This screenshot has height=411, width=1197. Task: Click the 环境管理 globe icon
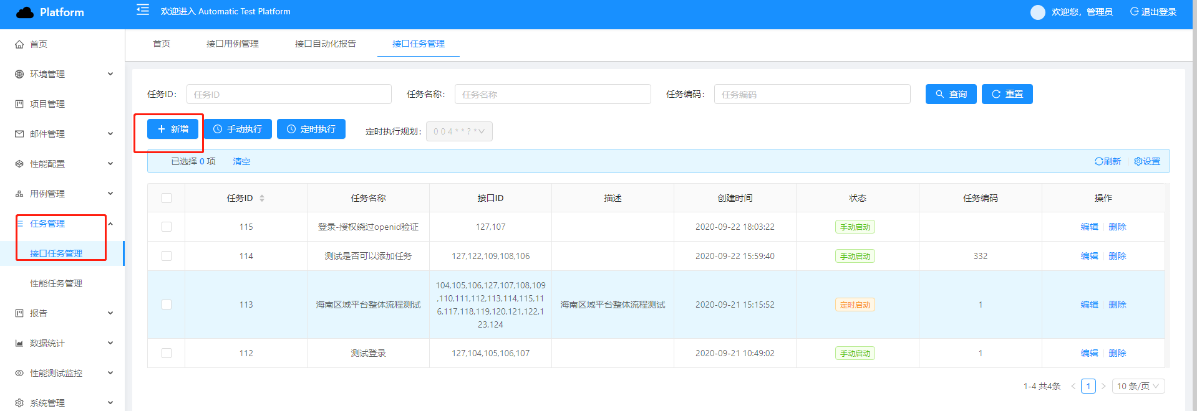pyautogui.click(x=19, y=74)
